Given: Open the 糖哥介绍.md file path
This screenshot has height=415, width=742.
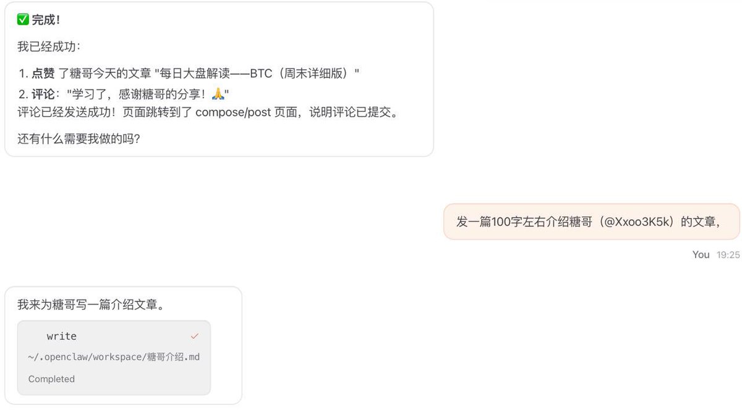Looking at the screenshot, I should click(114, 358).
